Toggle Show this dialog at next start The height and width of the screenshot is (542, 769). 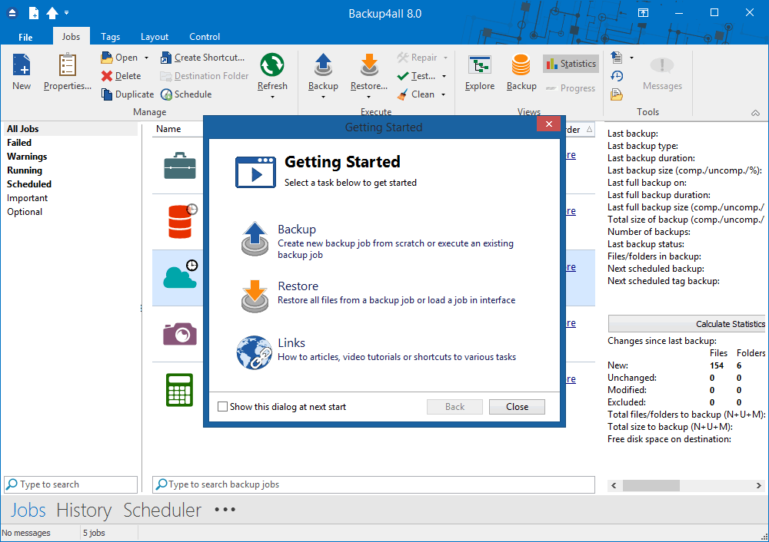point(223,406)
